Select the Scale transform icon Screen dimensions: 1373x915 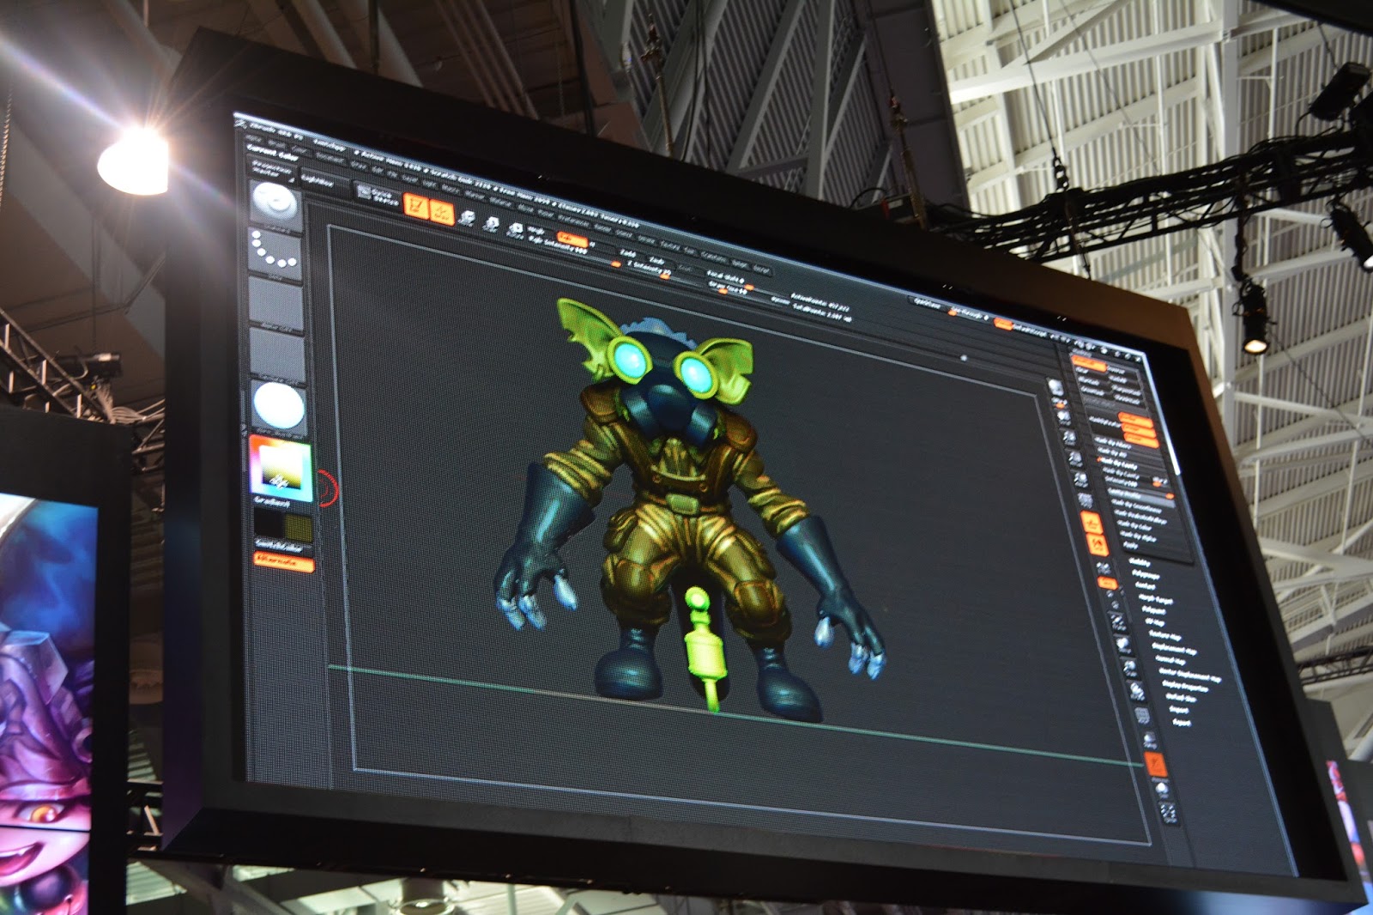[x=492, y=224]
